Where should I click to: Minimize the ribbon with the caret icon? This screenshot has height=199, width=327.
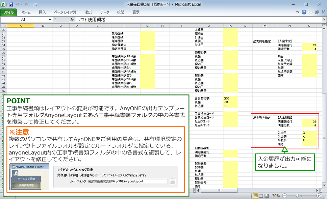[x=298, y=12]
